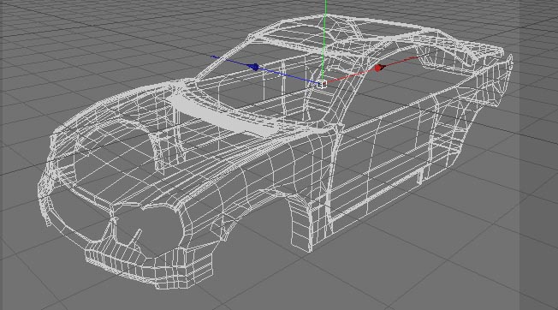Click the blue Z-axis arrow handle
Viewport: 558px width, 310px height.
255,67
